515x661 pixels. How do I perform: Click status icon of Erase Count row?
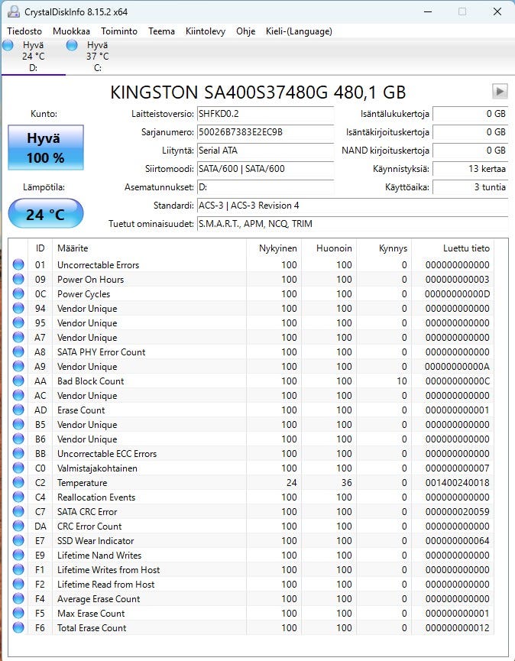pyautogui.click(x=18, y=410)
